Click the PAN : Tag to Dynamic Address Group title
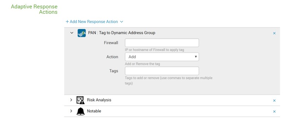This screenshot has height=133, width=294. tap(122, 33)
